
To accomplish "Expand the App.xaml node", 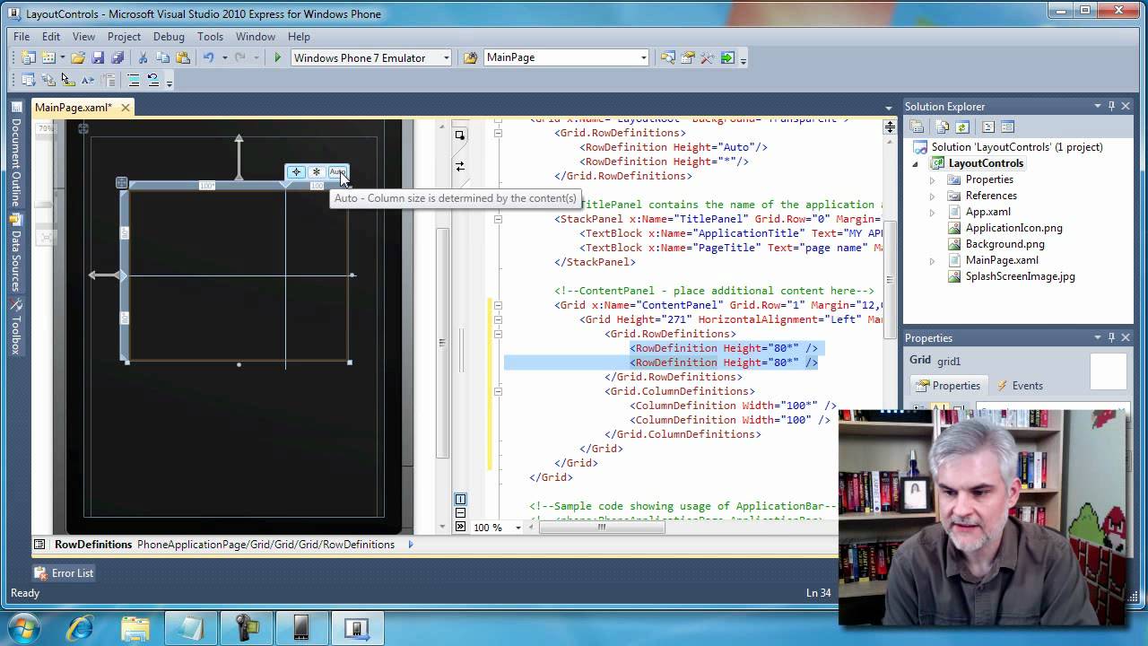I will (932, 212).
